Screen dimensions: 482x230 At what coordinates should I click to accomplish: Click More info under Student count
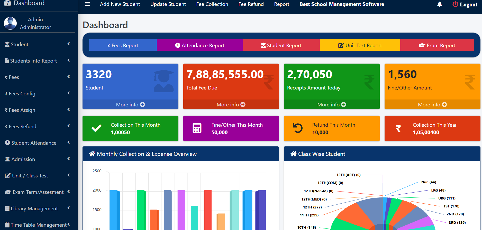[130, 105]
